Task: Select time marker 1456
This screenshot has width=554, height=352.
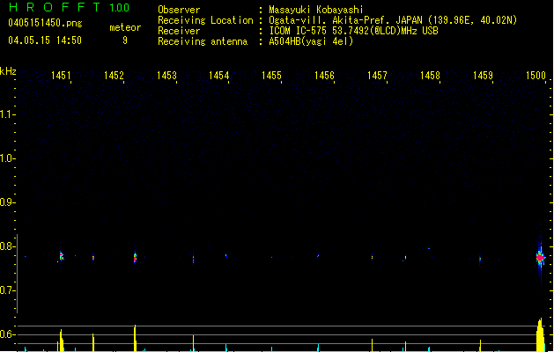Action: [x=324, y=76]
